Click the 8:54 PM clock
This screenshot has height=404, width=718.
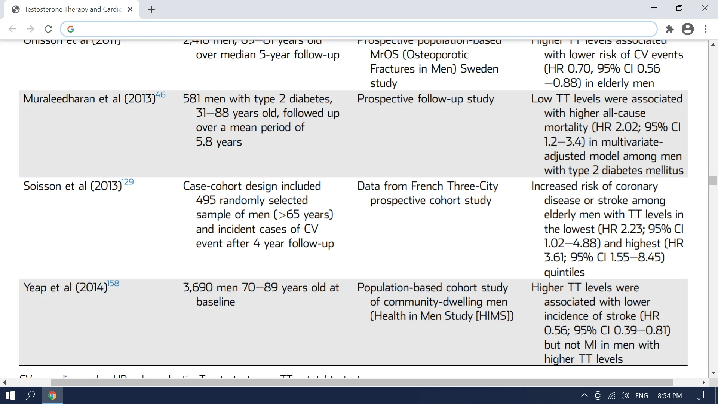coord(670,395)
